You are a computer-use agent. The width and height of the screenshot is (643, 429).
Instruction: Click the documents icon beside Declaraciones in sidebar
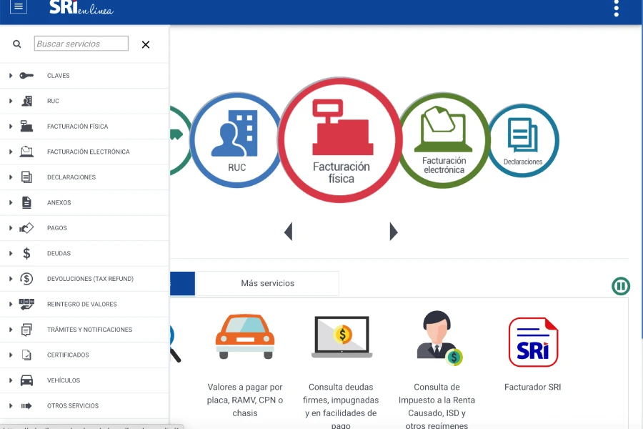click(x=26, y=177)
